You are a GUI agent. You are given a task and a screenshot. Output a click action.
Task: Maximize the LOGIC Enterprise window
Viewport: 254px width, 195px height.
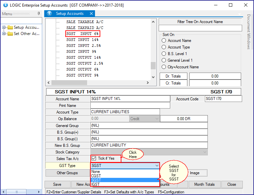click(x=231, y=5)
